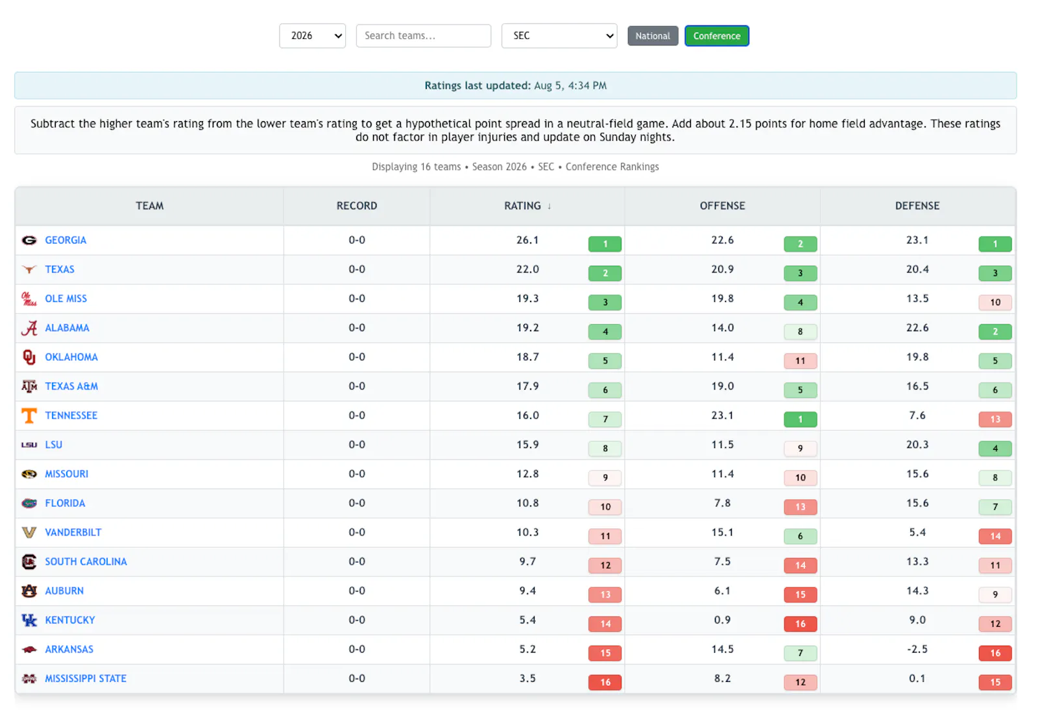Click Mississippi State's rating rank badge 16

605,683
